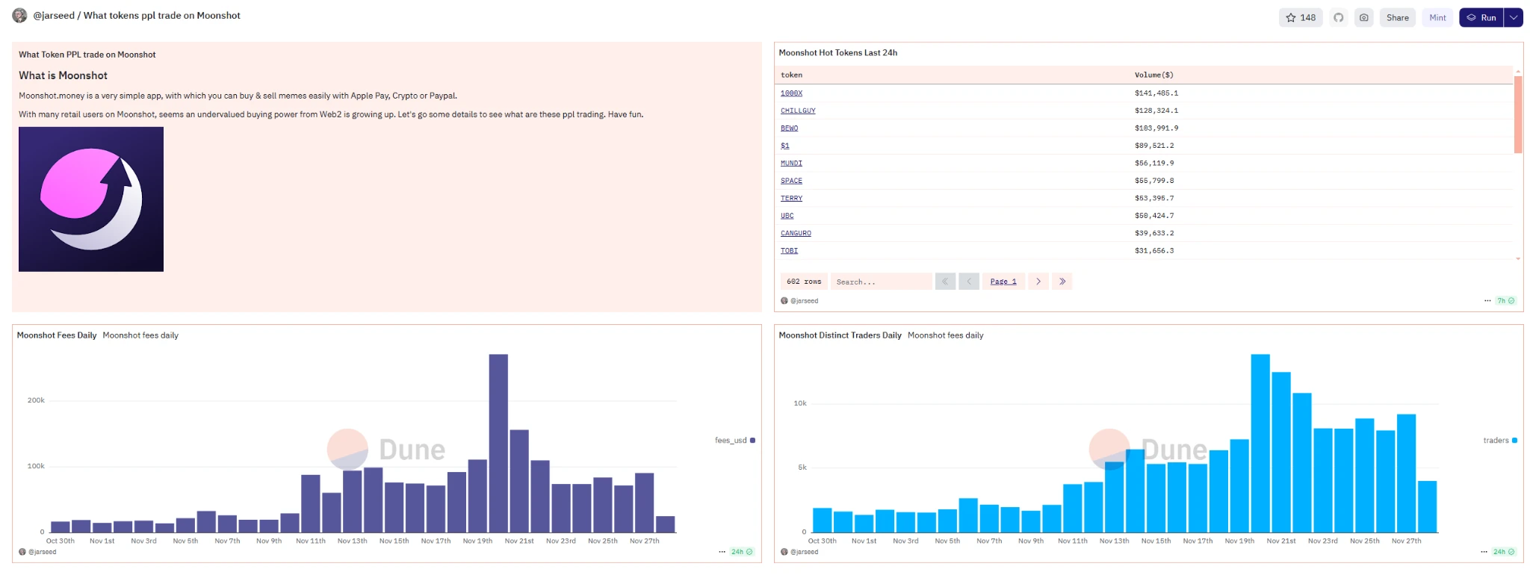
Task: Click 7h refresh status on tokens table
Action: [x=1505, y=301]
